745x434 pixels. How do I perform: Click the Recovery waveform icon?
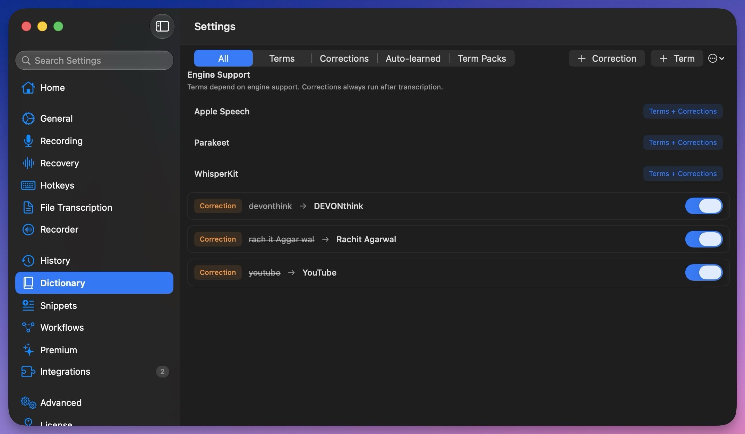28,163
